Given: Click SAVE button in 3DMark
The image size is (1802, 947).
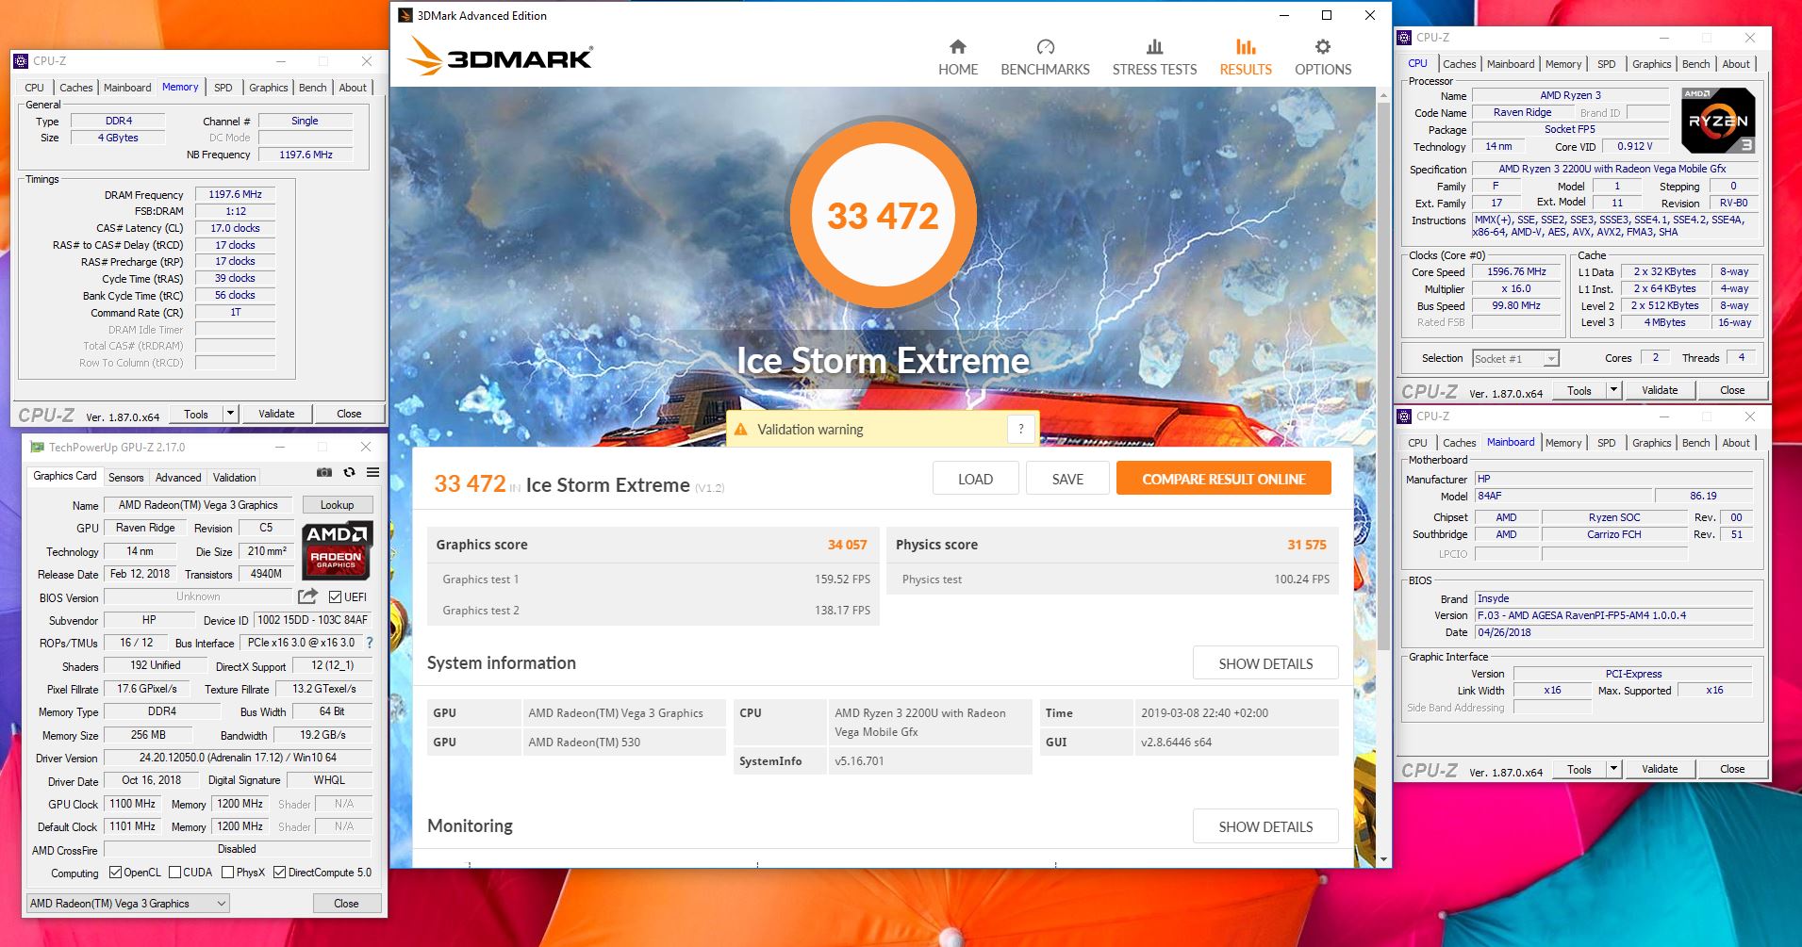Looking at the screenshot, I should click(x=1067, y=479).
